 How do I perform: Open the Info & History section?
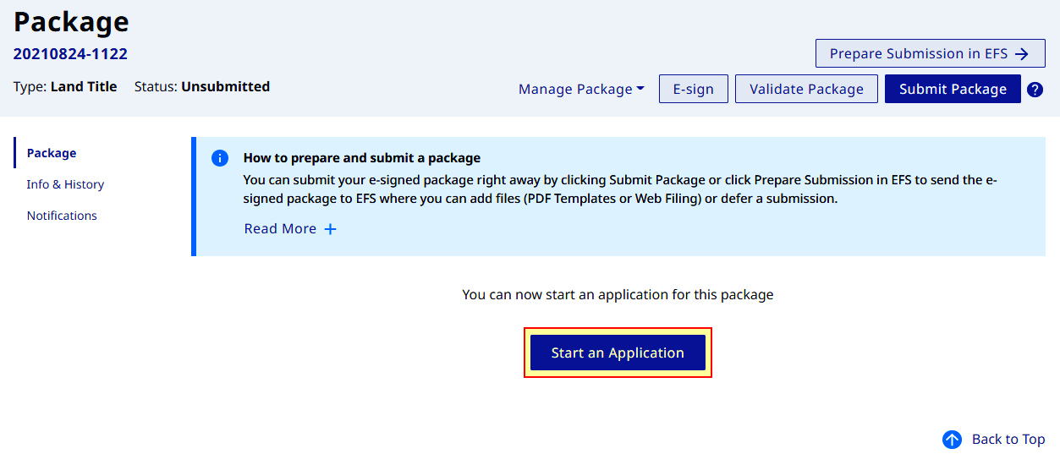point(65,184)
